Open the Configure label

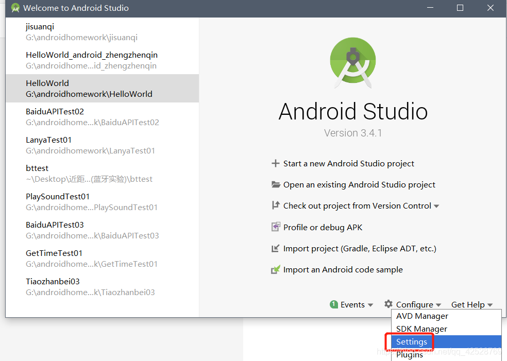tap(415, 305)
